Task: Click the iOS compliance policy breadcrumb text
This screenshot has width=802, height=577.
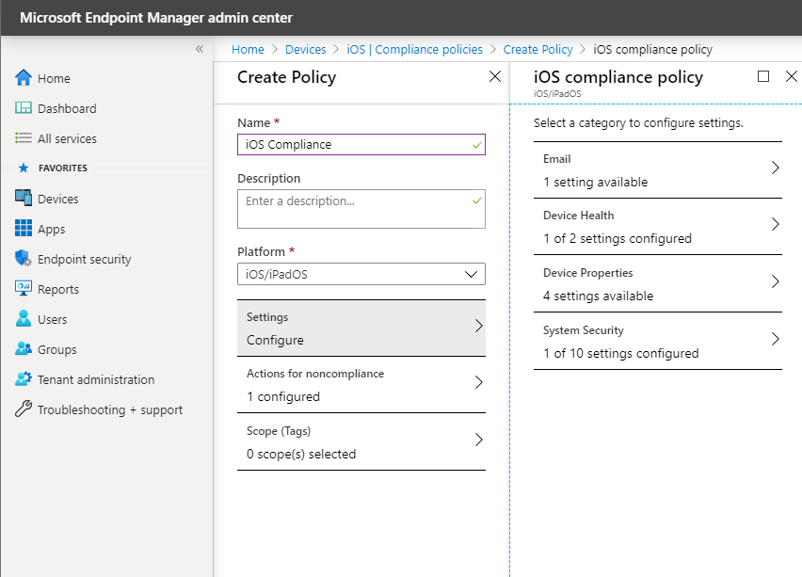Action: point(652,50)
